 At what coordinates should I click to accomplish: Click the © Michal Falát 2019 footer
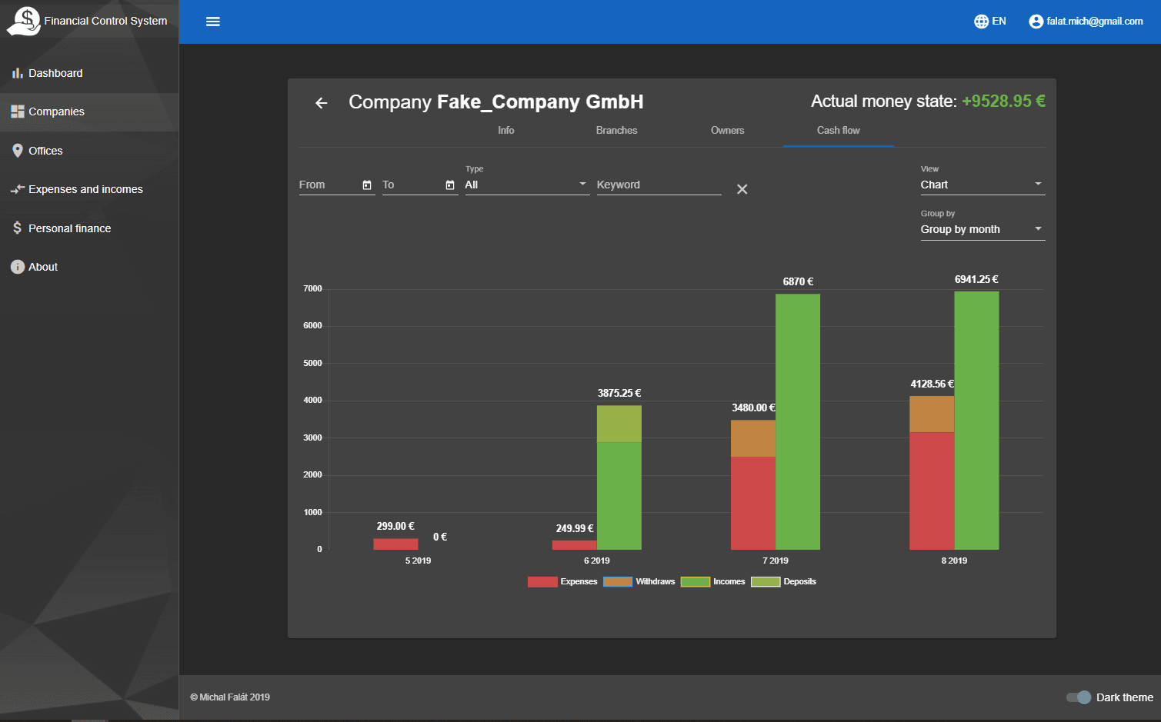point(230,697)
